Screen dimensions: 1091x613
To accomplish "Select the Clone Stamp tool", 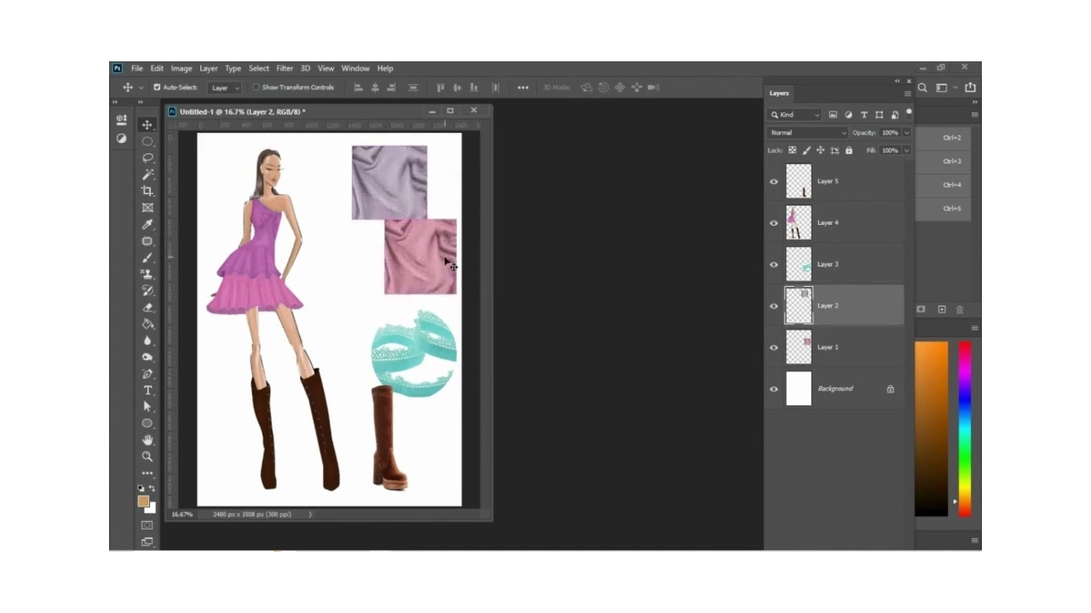I will (147, 274).
